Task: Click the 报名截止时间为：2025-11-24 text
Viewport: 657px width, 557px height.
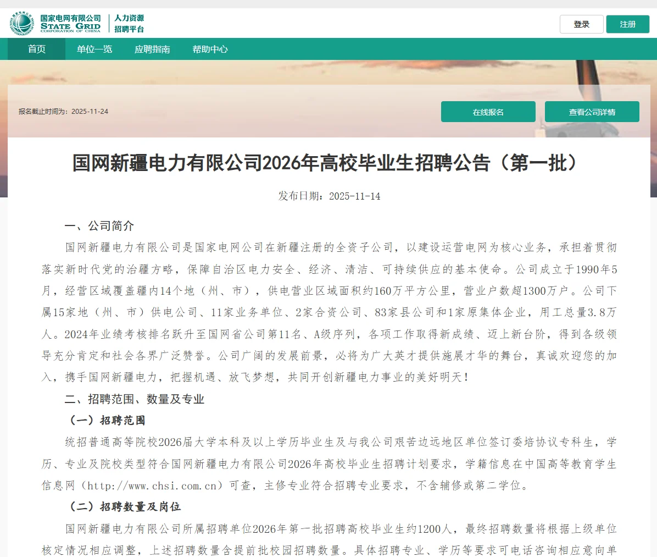Action: (x=63, y=112)
